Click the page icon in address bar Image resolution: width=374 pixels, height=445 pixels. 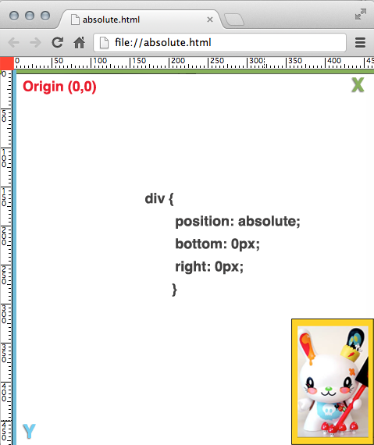[104, 43]
